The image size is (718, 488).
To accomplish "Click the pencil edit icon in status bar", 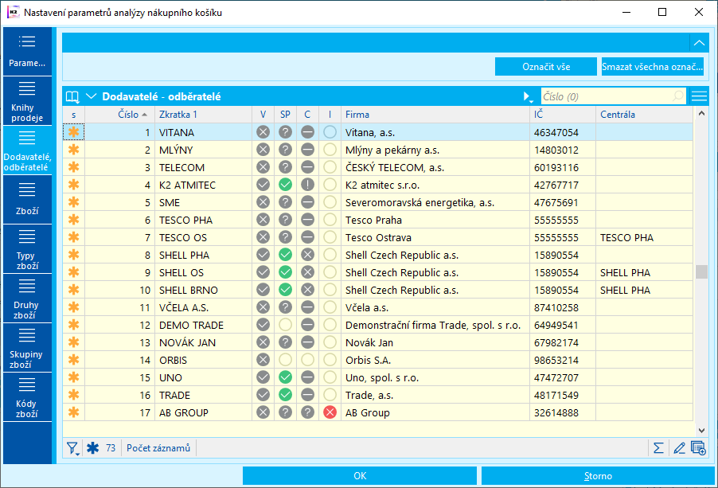I will click(679, 447).
